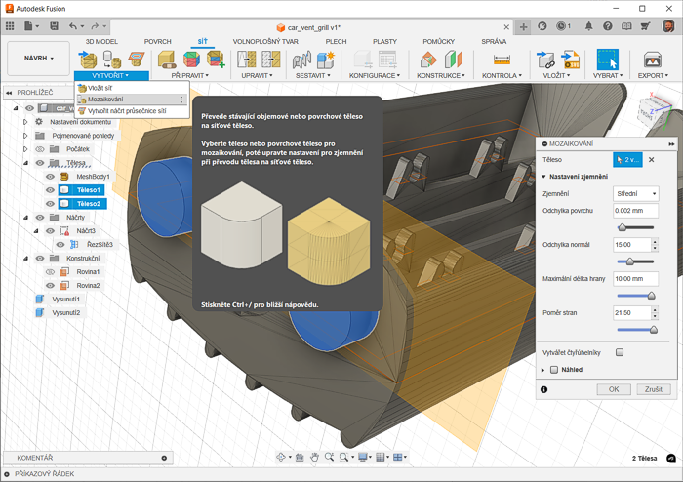
Task: Expand the Náhled section arrow
Action: [x=543, y=370]
